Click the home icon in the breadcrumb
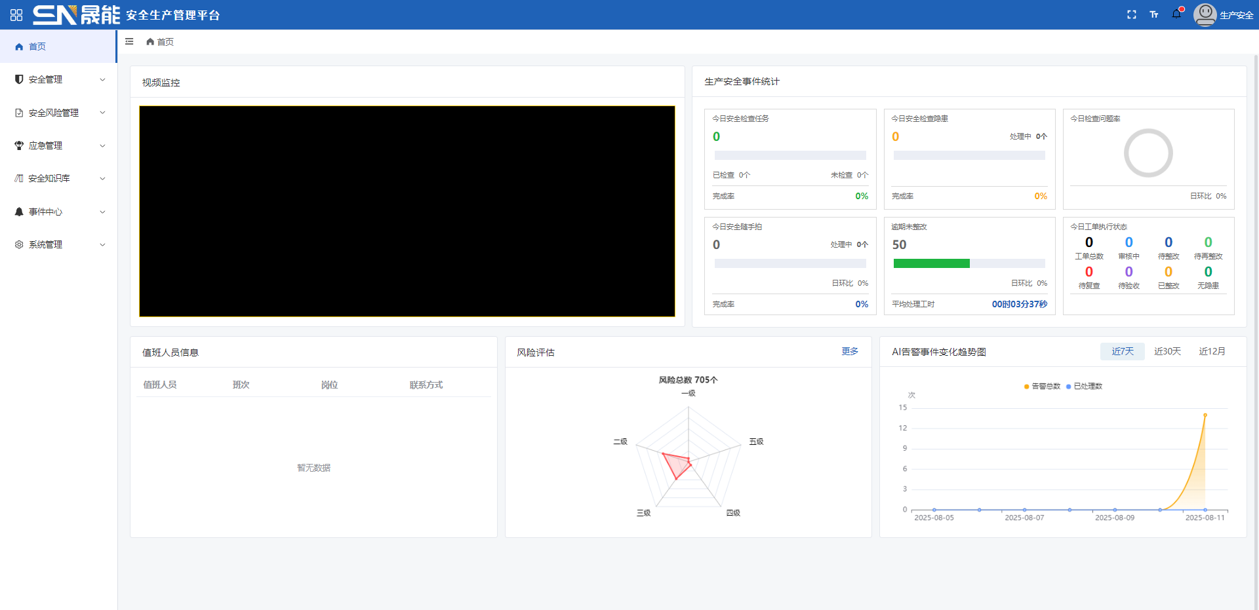Image resolution: width=1259 pixels, height=610 pixels. [x=150, y=42]
